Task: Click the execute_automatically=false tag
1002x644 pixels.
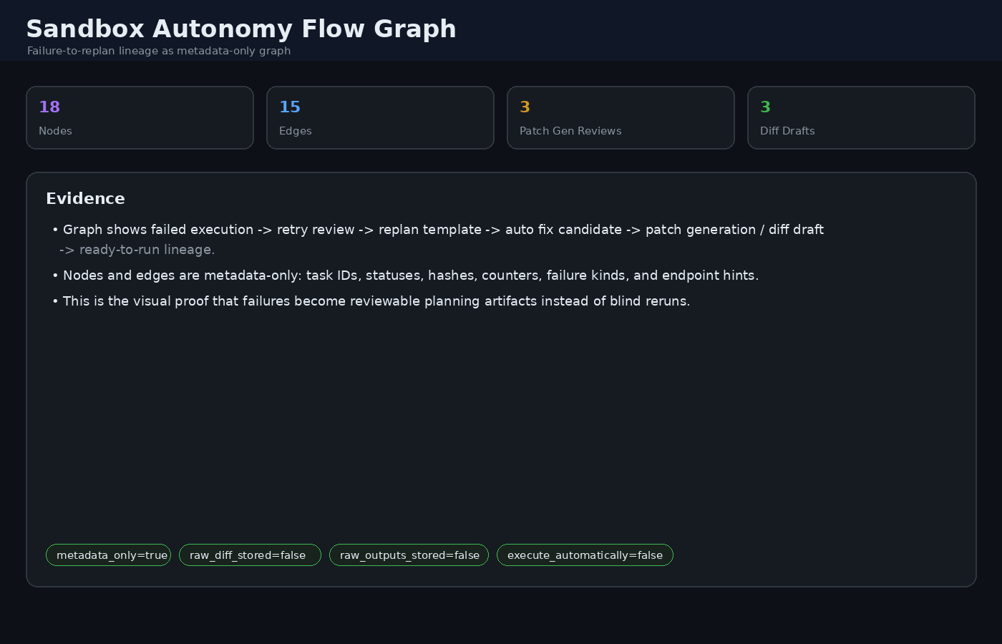Action: [x=585, y=555]
